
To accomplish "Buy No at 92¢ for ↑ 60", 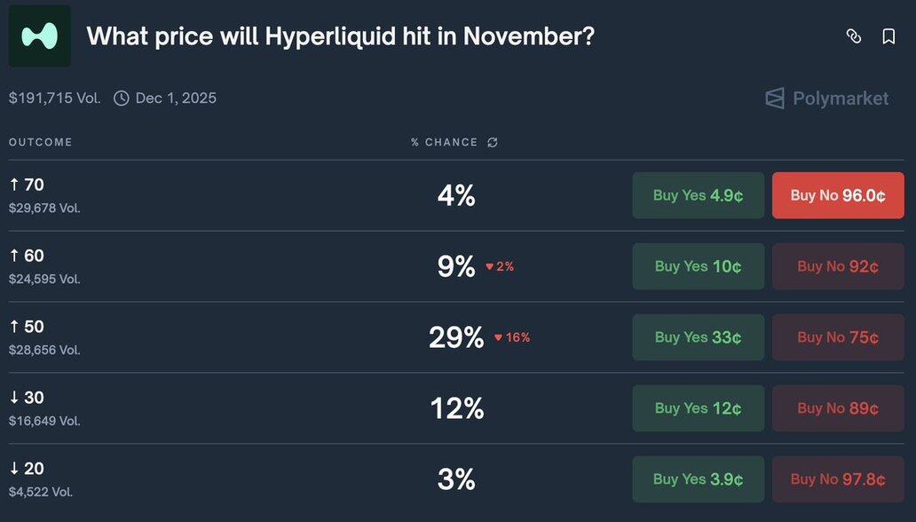I will click(838, 266).
